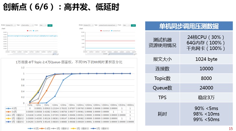
Task: Click the 8000 value cell
Action: (206, 78)
